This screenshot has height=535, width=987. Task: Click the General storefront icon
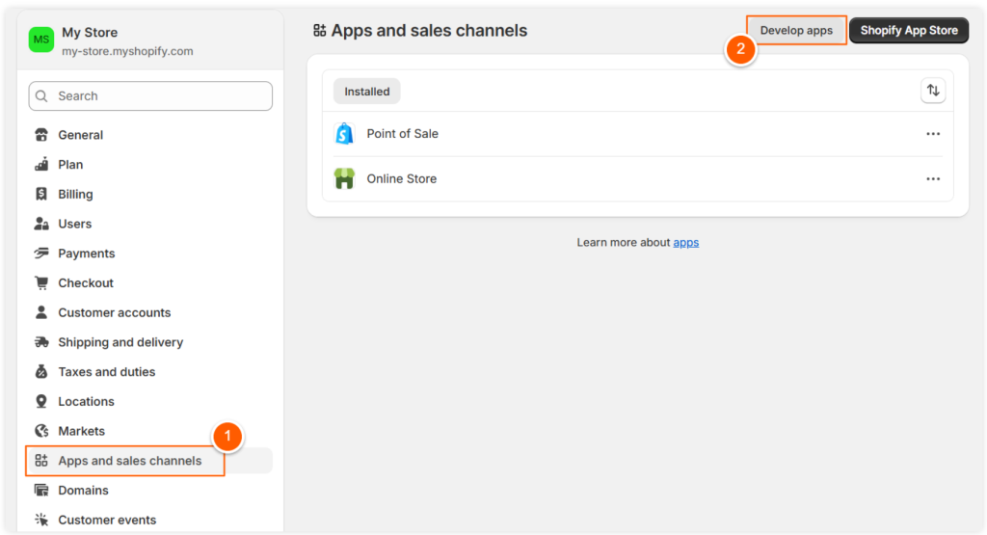41,135
